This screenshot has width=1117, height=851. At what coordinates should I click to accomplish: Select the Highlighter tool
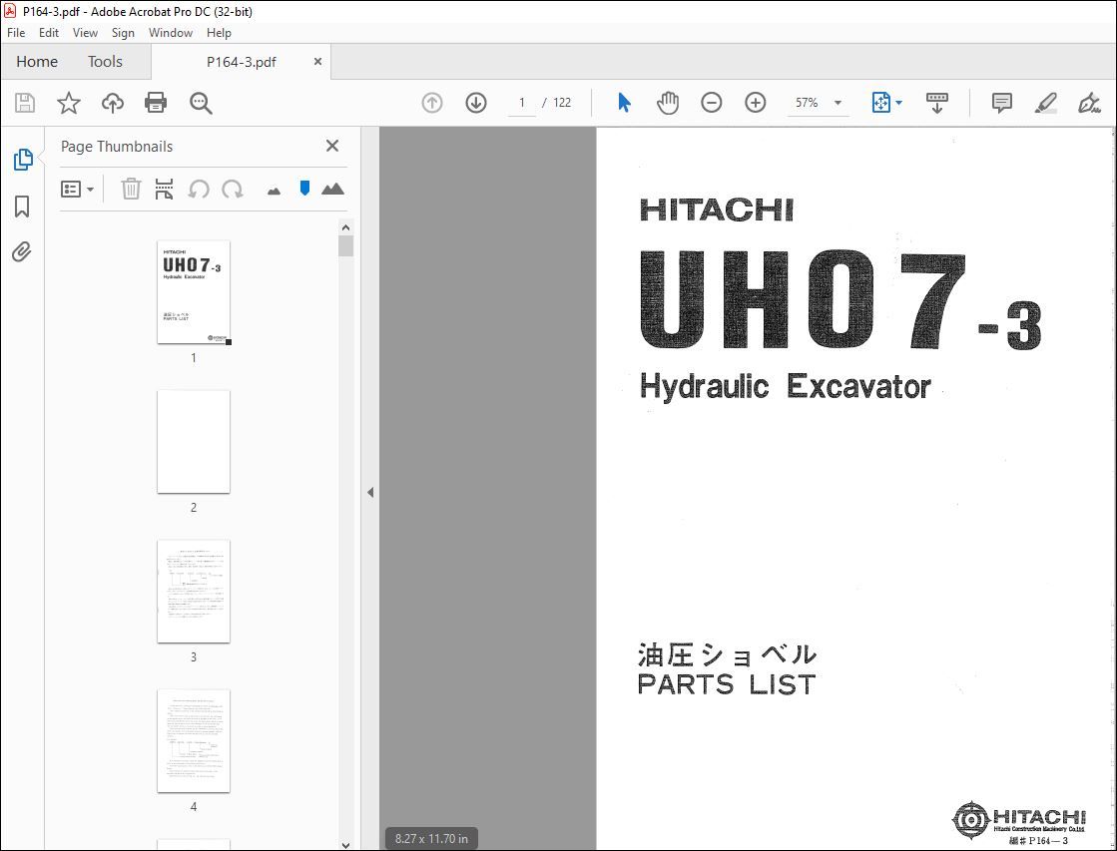tap(1045, 103)
